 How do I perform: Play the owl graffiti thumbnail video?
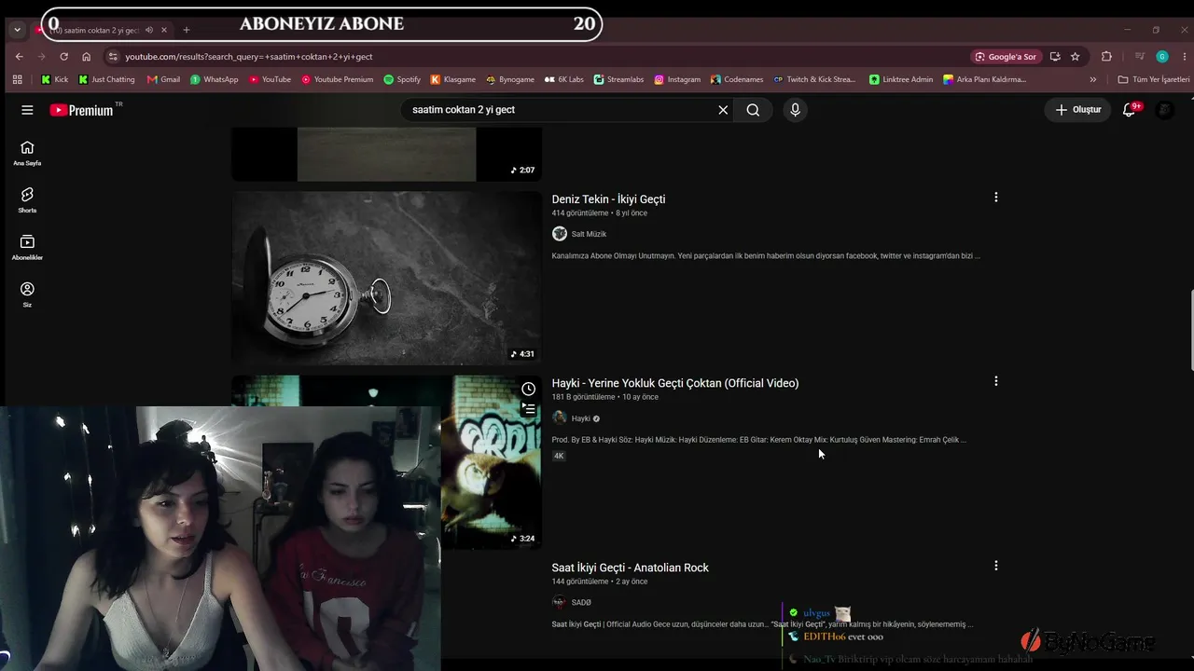point(491,462)
